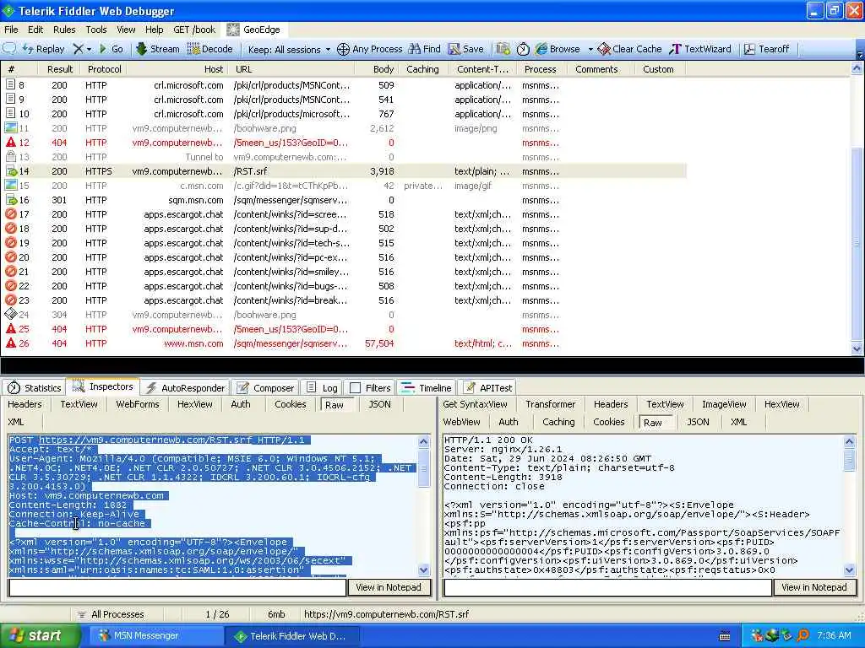The height and width of the screenshot is (648, 865).
Task: Click response View in Notepad button
Action: click(x=814, y=587)
